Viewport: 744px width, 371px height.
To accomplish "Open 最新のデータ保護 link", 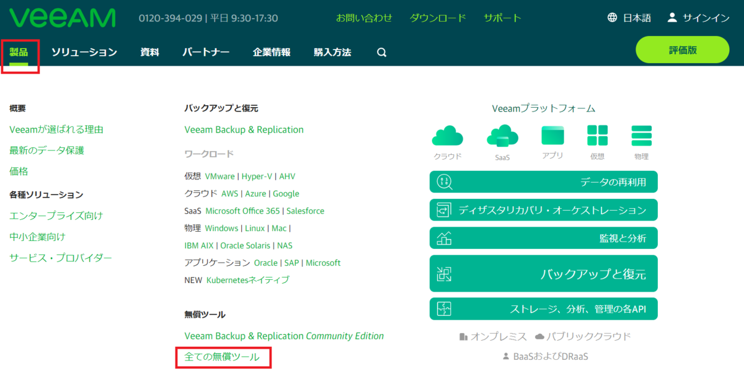I will click(x=46, y=150).
